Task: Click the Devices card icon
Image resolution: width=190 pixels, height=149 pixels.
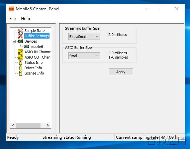Action: click(20, 41)
